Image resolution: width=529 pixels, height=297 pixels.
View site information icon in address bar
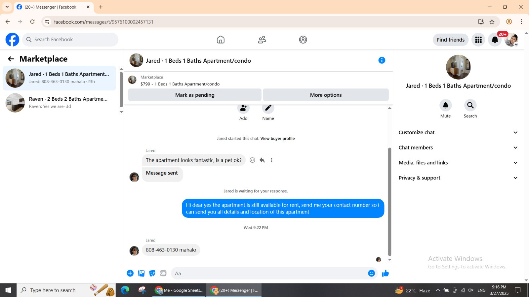point(47,22)
